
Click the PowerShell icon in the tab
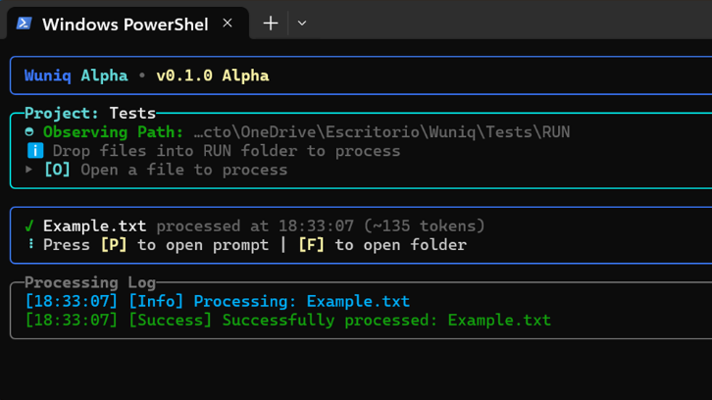tap(24, 24)
